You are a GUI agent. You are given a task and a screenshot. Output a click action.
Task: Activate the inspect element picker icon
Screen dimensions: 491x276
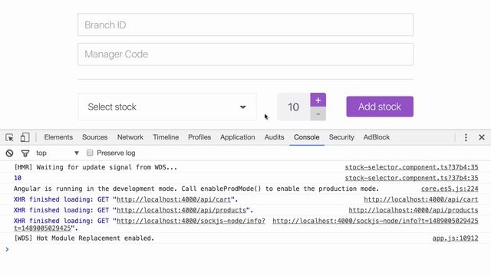coord(9,137)
